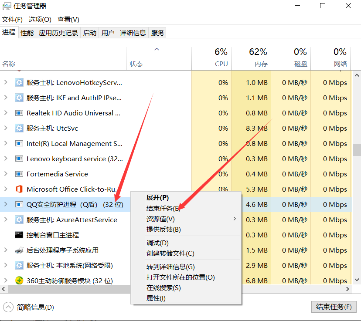This screenshot has height=321, width=361.
Task: Expand the 后台处理程序子系统应用 row
Action: click(x=6, y=250)
